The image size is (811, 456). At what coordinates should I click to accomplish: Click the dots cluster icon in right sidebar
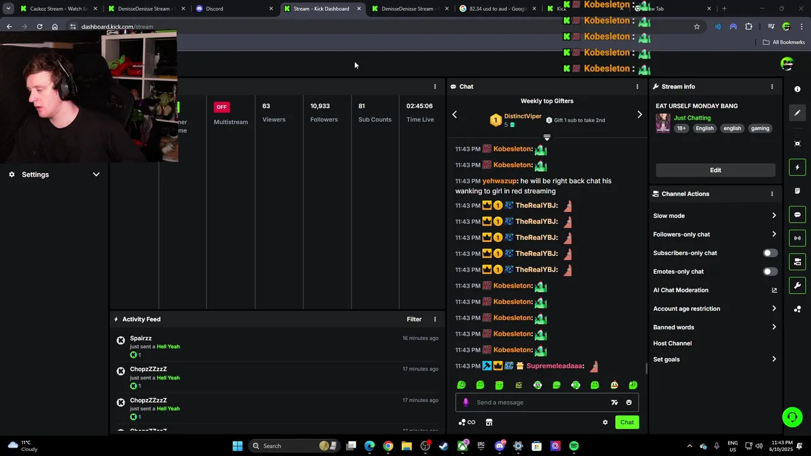(x=798, y=309)
